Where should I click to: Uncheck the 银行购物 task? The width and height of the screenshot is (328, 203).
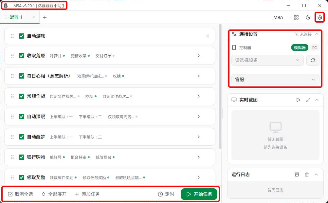[x=21, y=157]
